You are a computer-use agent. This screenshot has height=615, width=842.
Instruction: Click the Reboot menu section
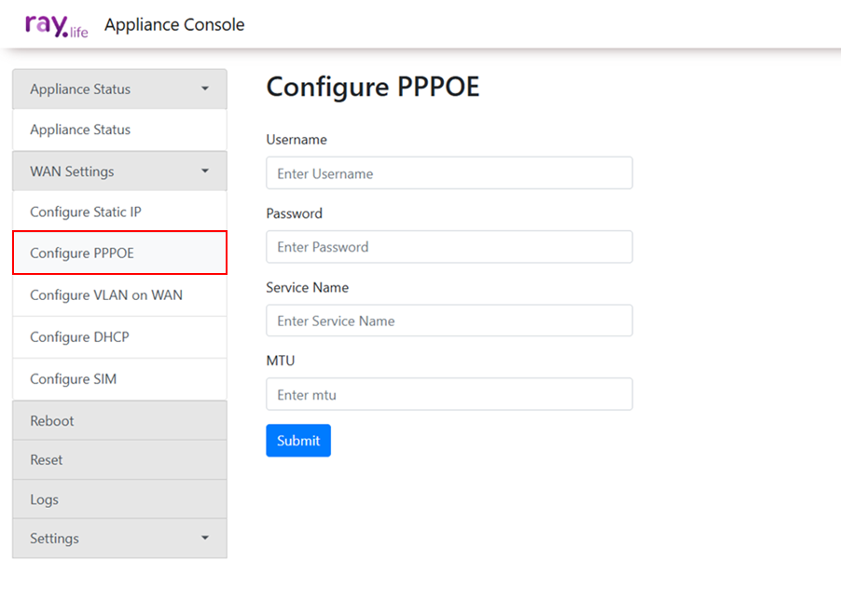pyautogui.click(x=52, y=421)
